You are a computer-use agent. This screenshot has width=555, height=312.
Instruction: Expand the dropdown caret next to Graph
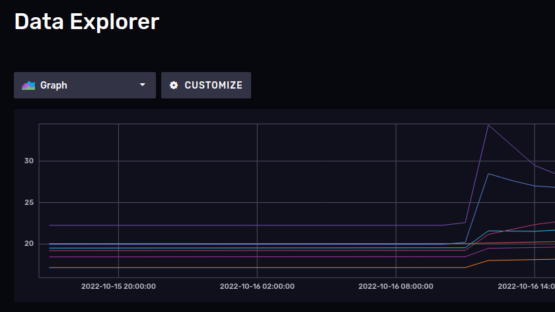click(x=142, y=85)
